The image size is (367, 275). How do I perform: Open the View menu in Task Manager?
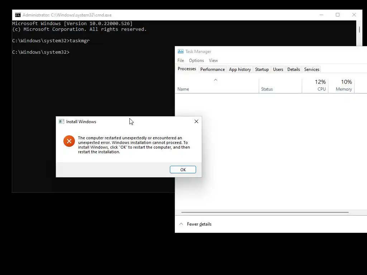214,60
